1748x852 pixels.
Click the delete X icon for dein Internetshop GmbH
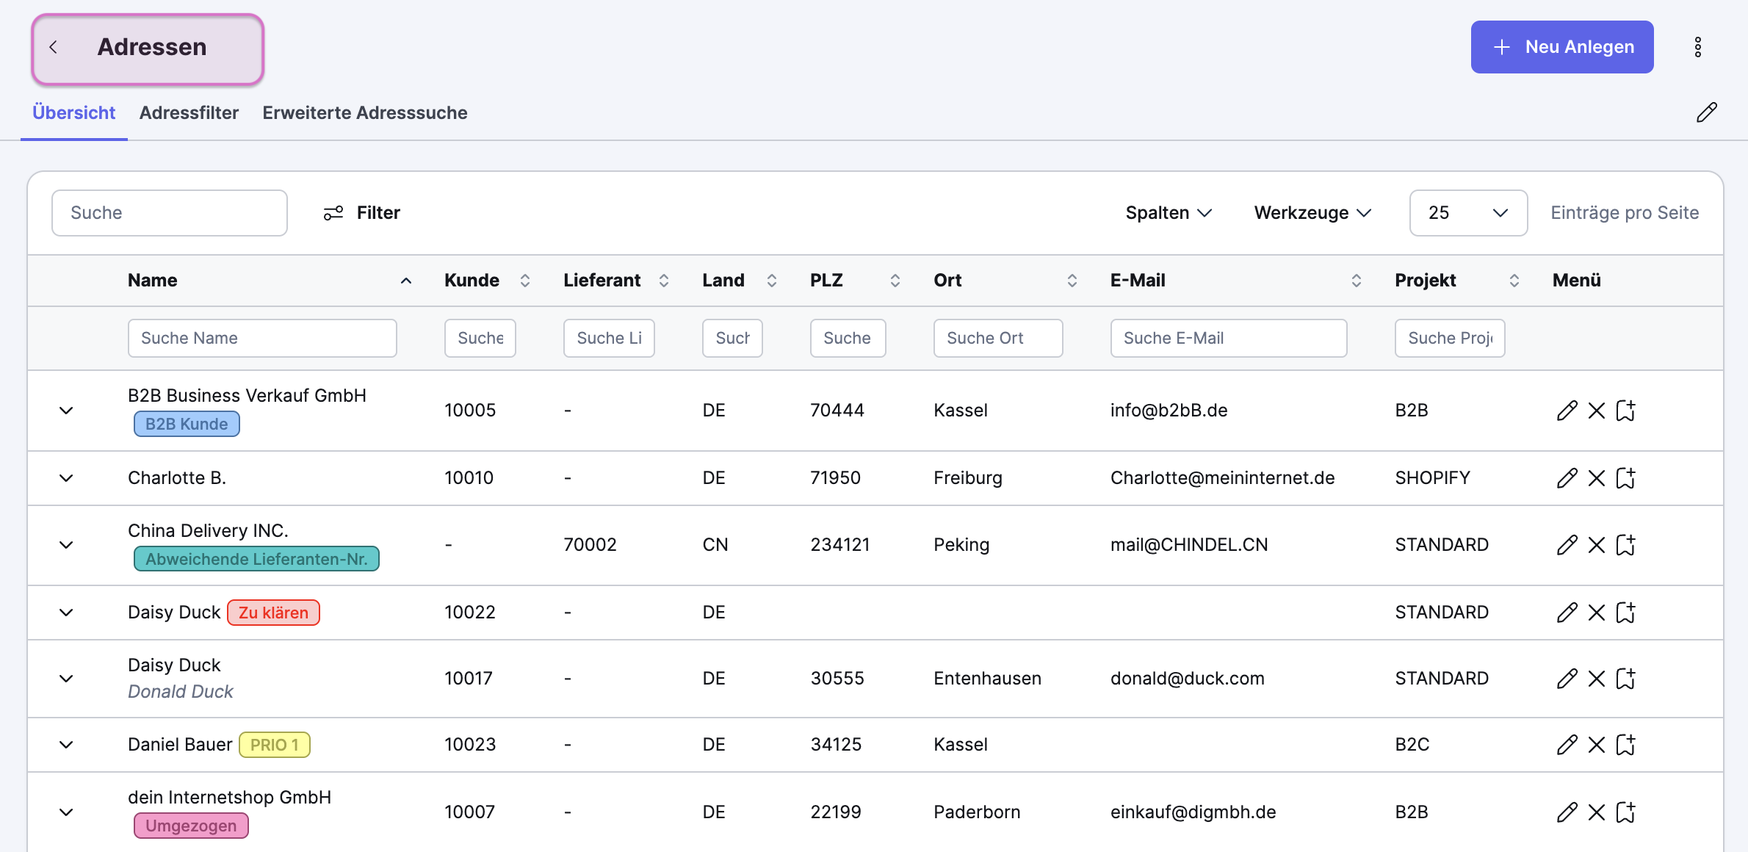pyautogui.click(x=1596, y=812)
